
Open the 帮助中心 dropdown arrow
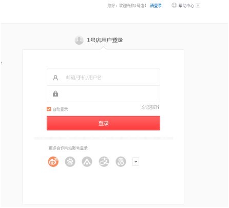click(x=198, y=6)
